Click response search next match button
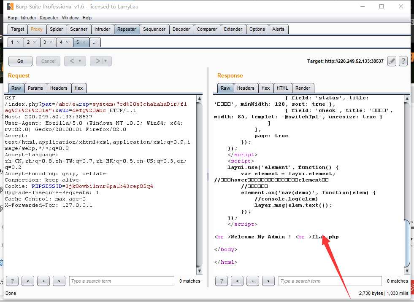414x302 pixels. (268, 281)
